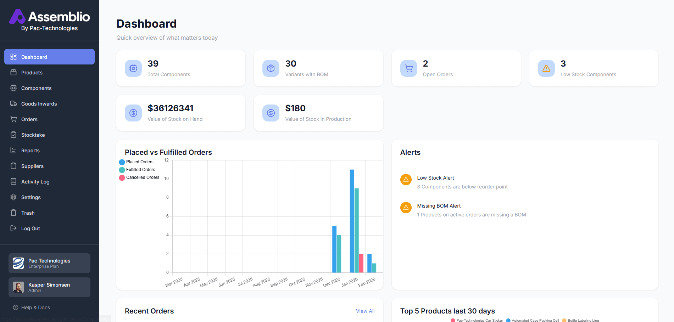Click the Products box icon in sidebar
Screen dimensions: 674x322
coord(13,72)
